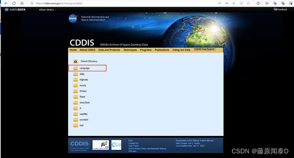Open the Home menu item
The width and height of the screenshot is (294, 158).
point(73,50)
